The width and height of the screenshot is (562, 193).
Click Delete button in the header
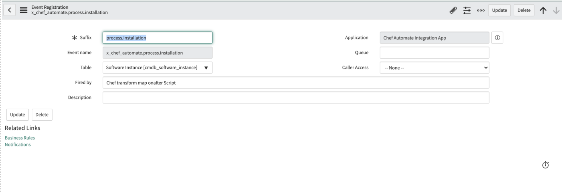click(x=524, y=10)
